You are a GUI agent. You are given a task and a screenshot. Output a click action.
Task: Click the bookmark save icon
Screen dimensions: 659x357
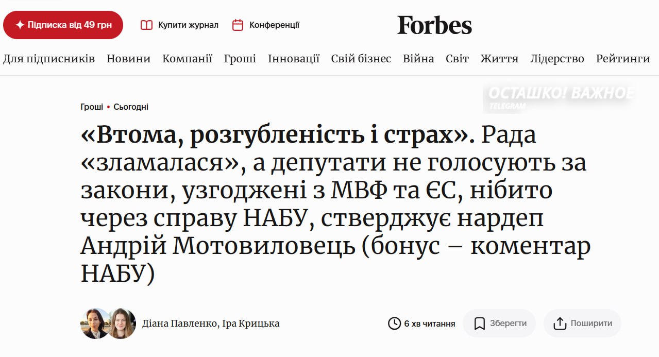(479, 324)
